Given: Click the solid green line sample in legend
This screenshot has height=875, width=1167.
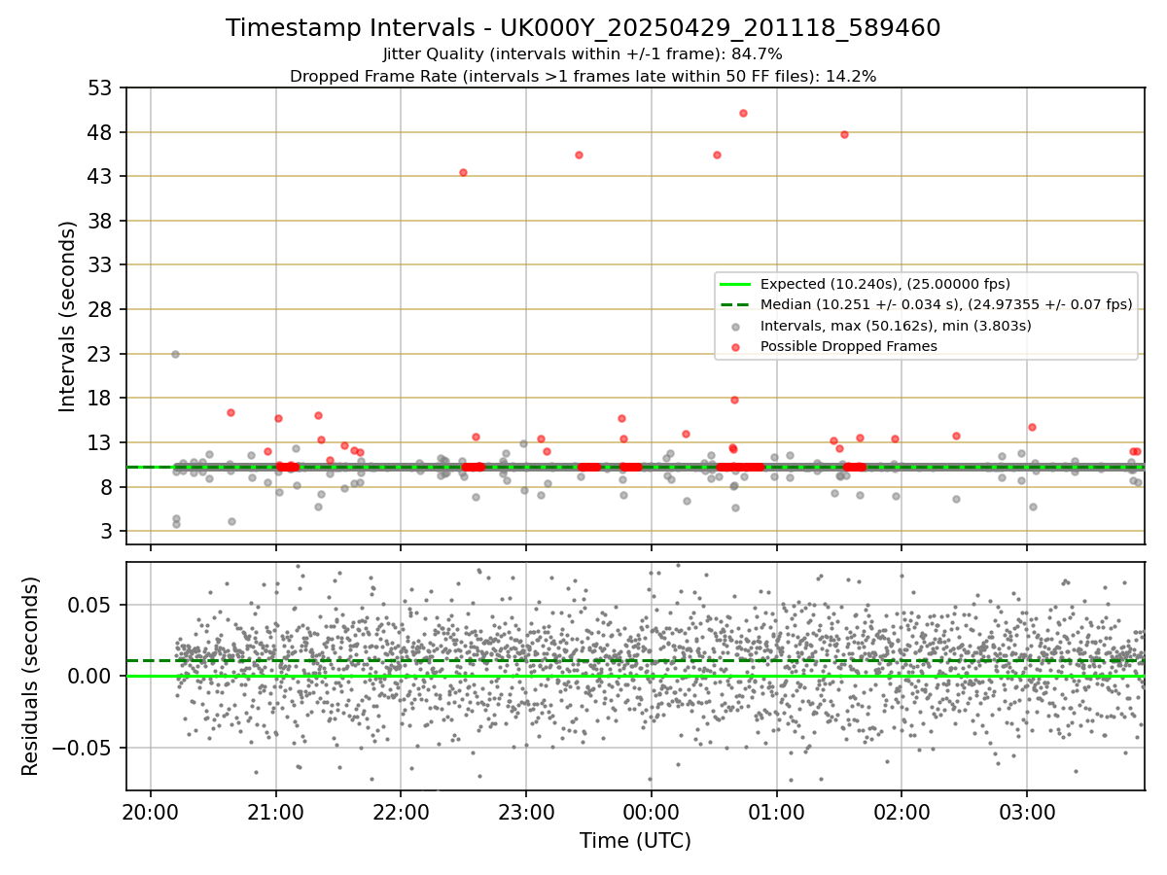Looking at the screenshot, I should pos(736,284).
